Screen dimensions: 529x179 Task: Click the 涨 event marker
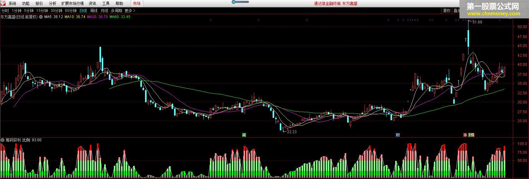pyautogui.click(x=465, y=135)
